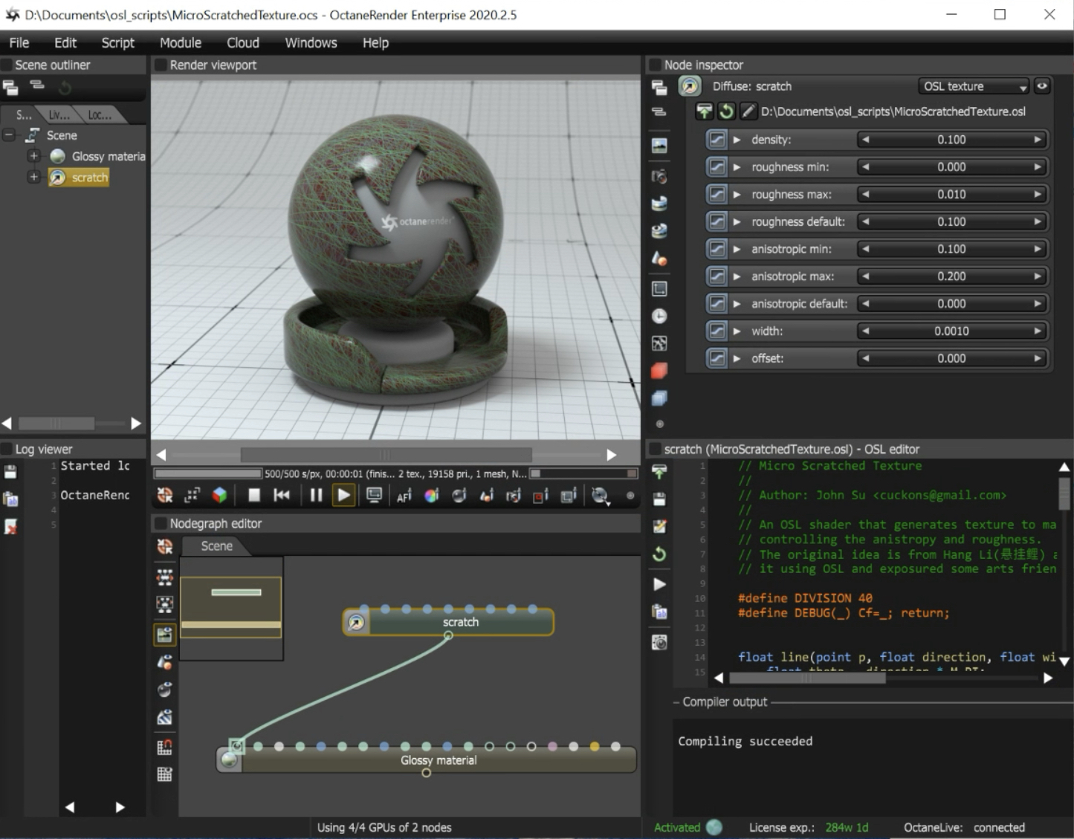Click the green circular arrow icon in OSL editor
Image resolution: width=1074 pixels, height=839 pixels.
(659, 554)
